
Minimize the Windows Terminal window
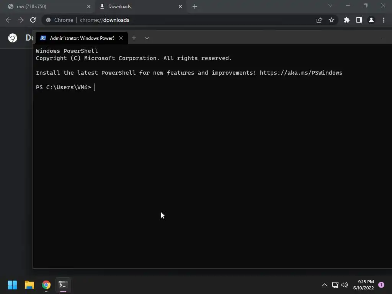[x=382, y=37]
